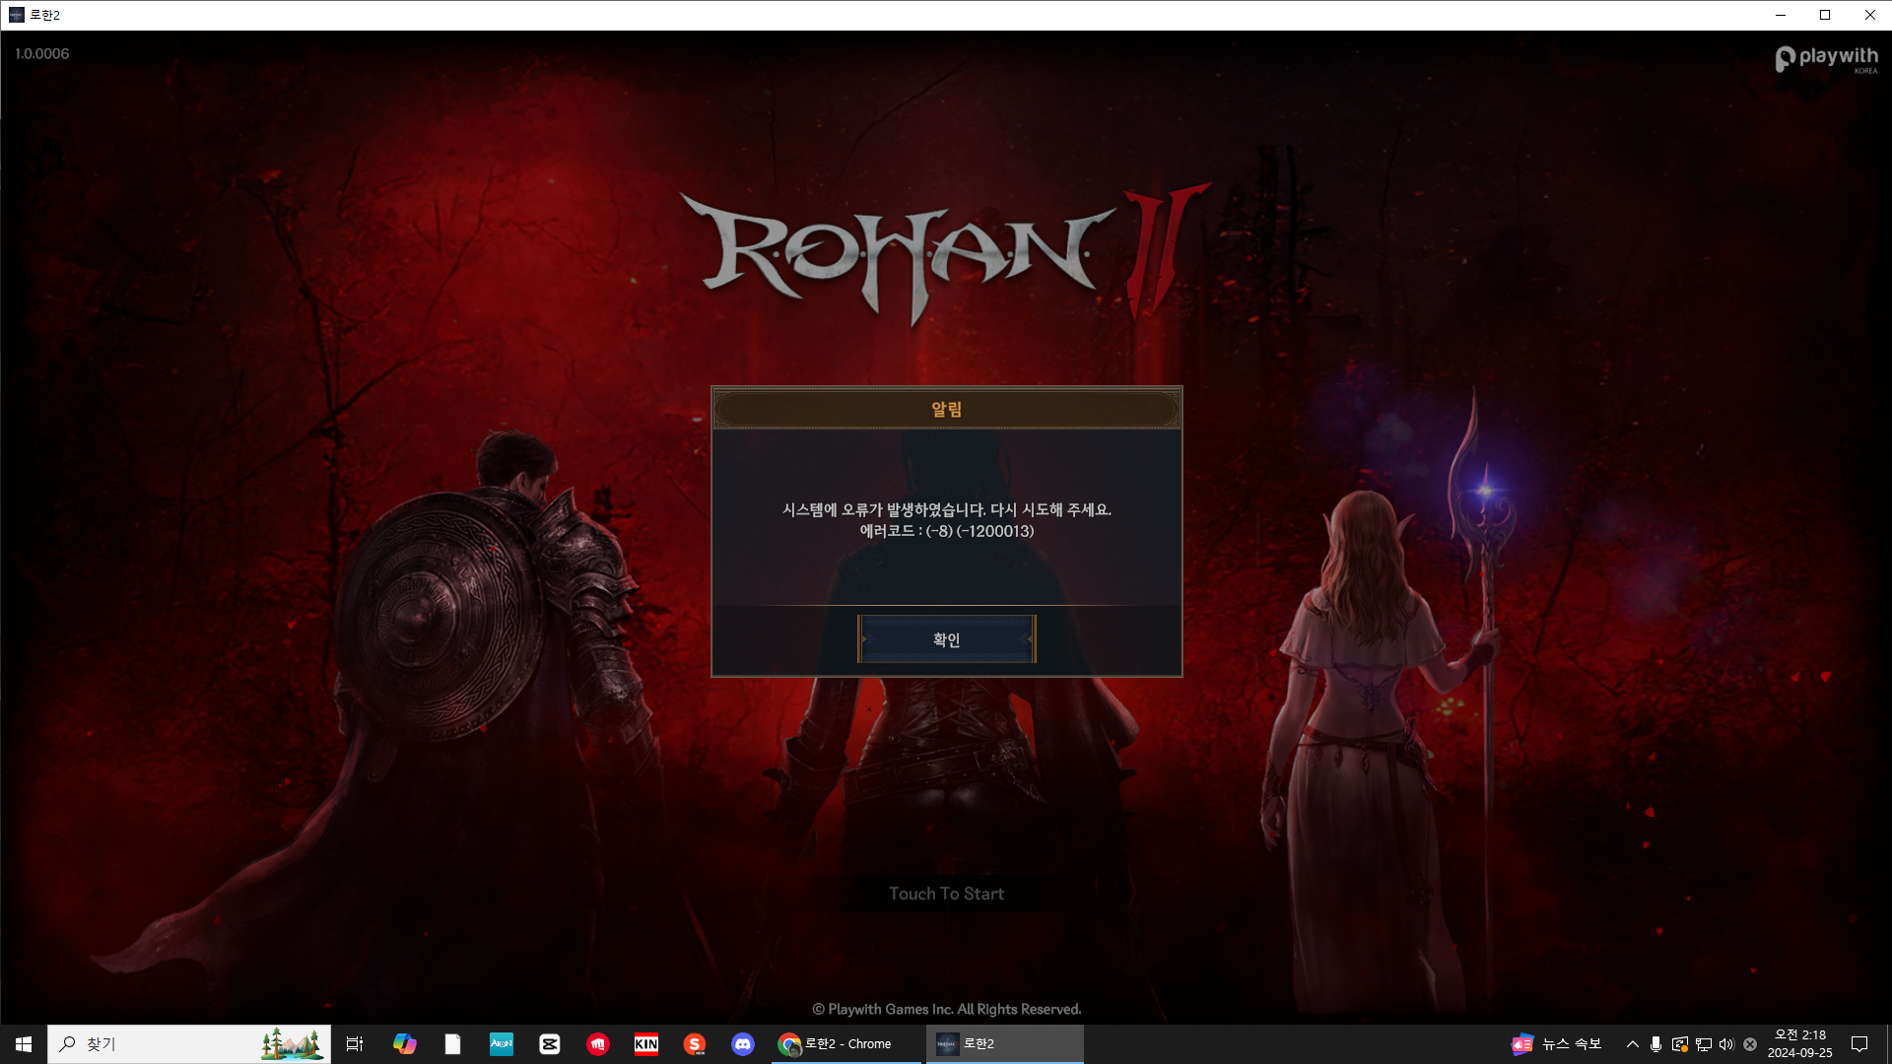Open the 뉴스 속보 news widget
The height and width of the screenshot is (1064, 1892).
pyautogui.click(x=1557, y=1044)
